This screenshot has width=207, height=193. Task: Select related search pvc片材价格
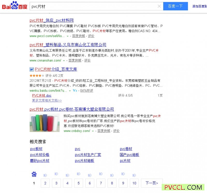tap(40, 155)
